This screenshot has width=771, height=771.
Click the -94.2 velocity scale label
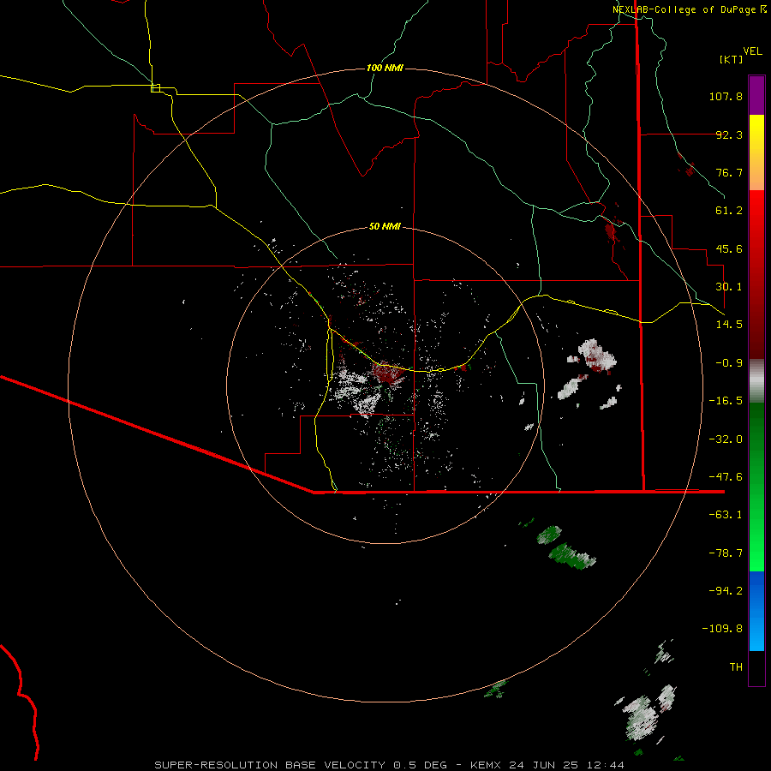click(x=726, y=591)
